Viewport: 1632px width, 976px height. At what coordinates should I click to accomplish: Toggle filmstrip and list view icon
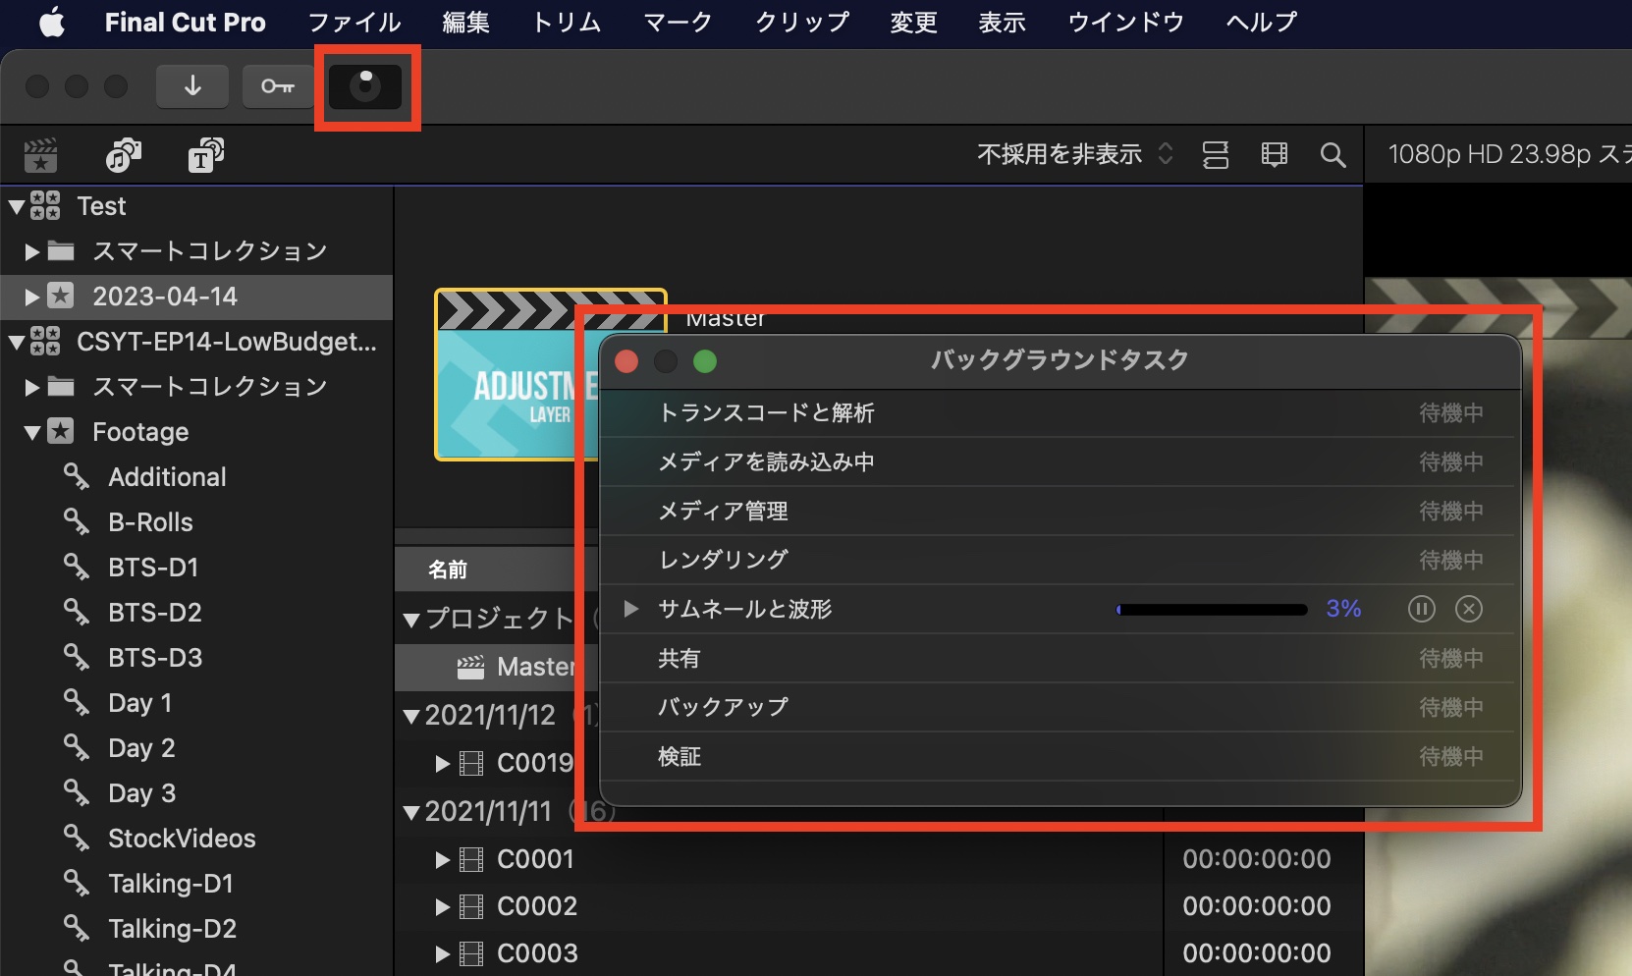click(1216, 154)
